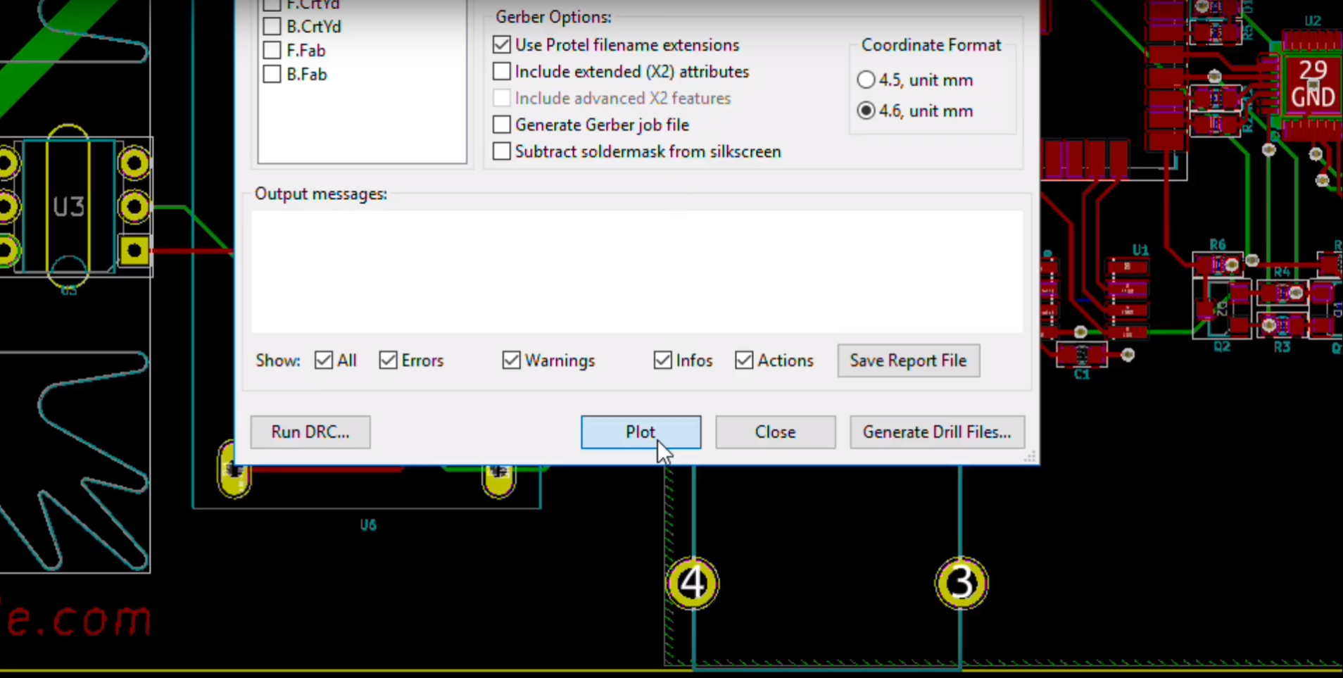
Task: Save the report file
Action: click(x=908, y=360)
